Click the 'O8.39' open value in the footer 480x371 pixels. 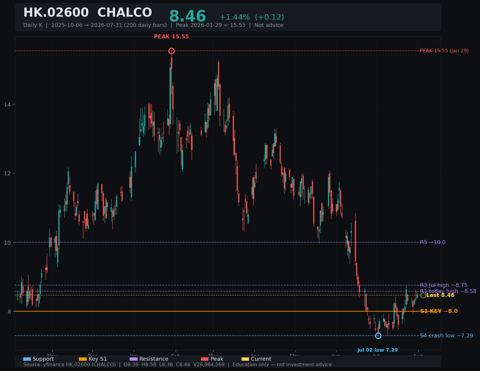131,365
